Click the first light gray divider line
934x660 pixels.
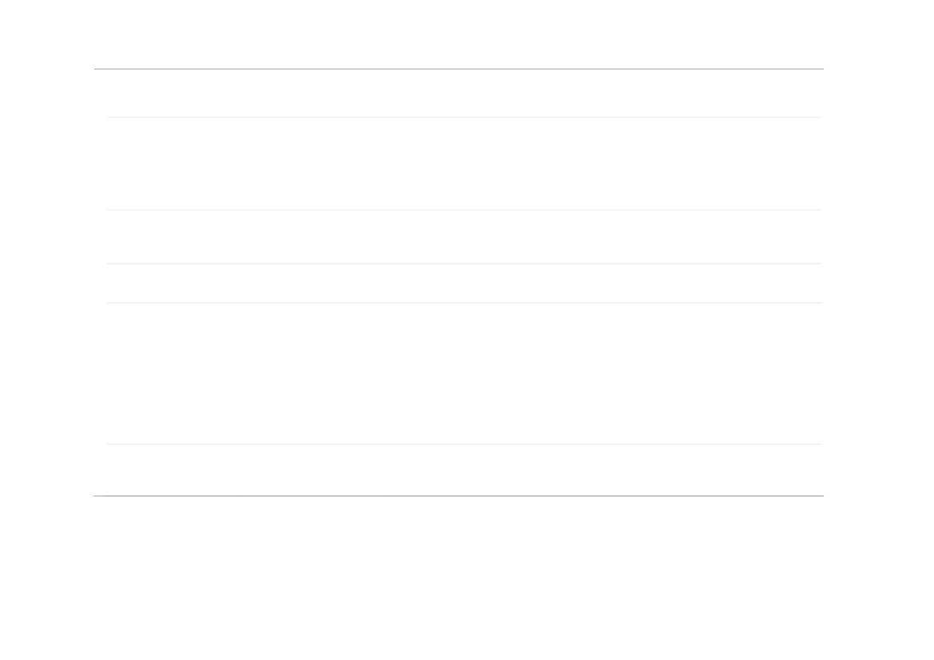464,117
